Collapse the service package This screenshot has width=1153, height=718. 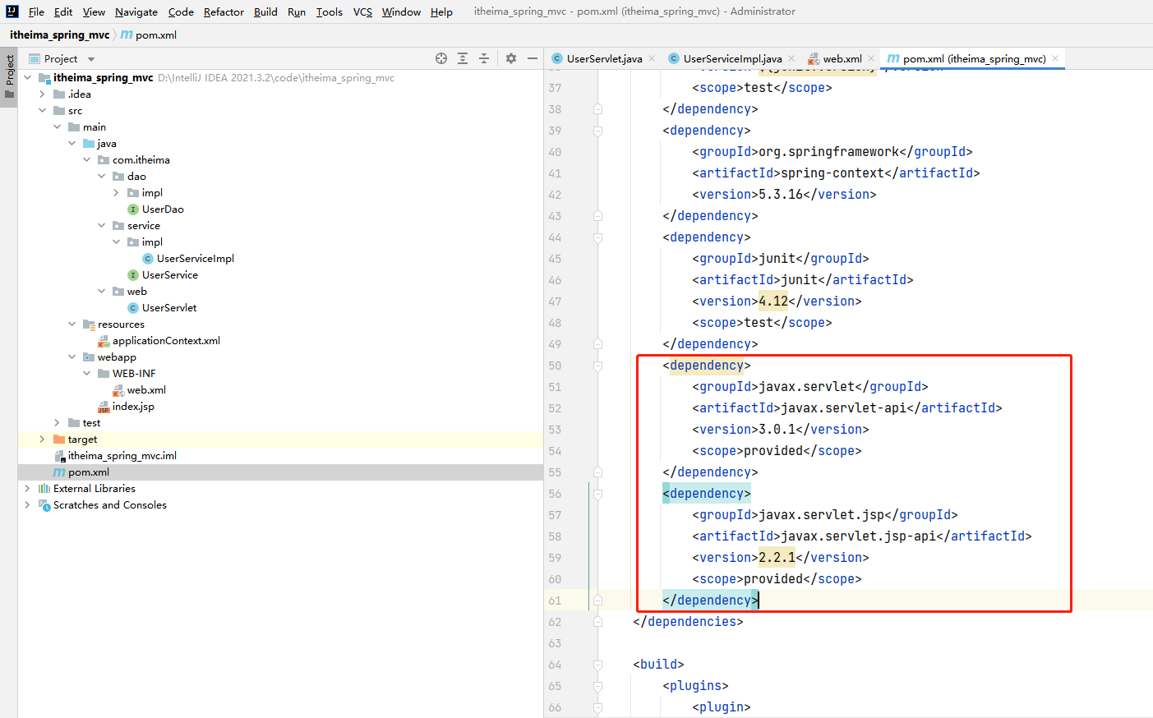(102, 226)
